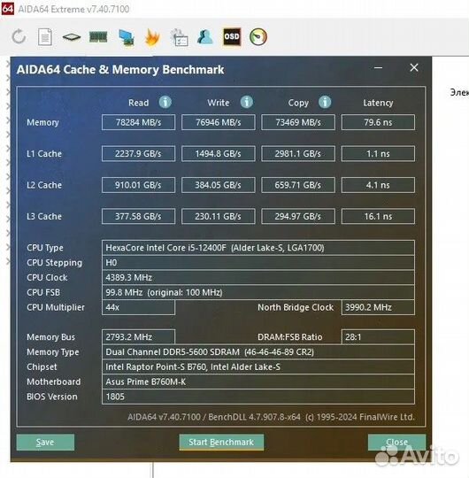Select Memory copy value 73469 MB/s
The height and width of the screenshot is (478, 469).
298,122
